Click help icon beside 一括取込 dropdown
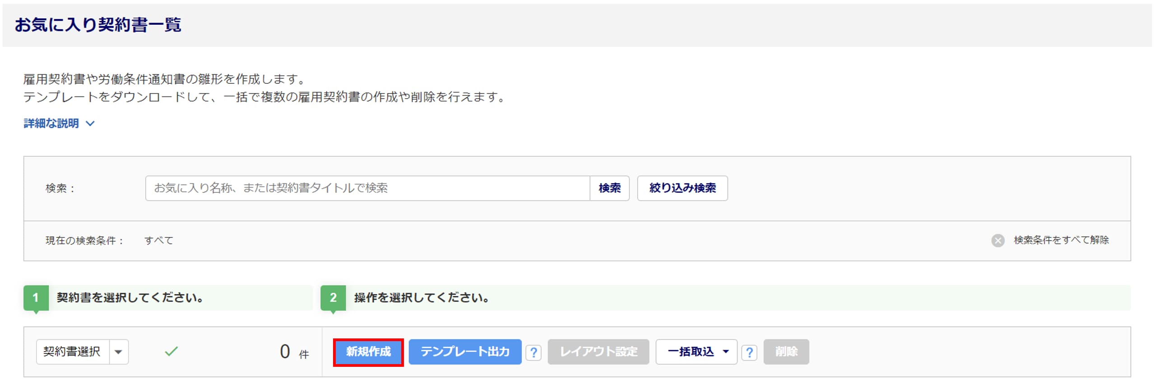Viewport: 1154px width, 388px height. [749, 352]
